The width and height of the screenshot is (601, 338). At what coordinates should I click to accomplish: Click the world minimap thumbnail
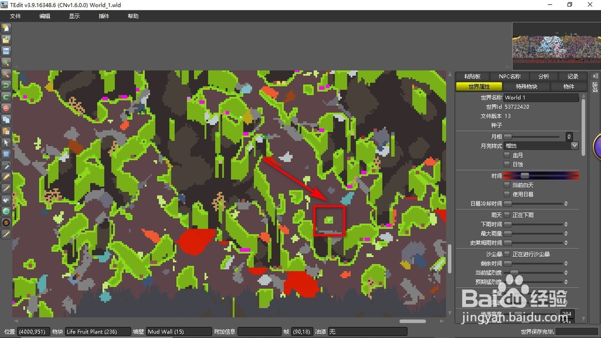coord(557,46)
